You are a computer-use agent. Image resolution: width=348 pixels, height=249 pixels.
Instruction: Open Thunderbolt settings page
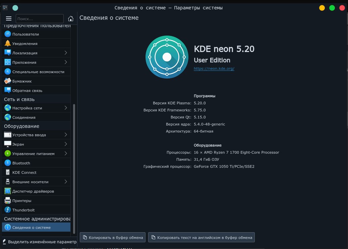36,210
